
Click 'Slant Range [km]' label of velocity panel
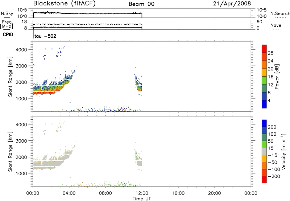(10, 152)
